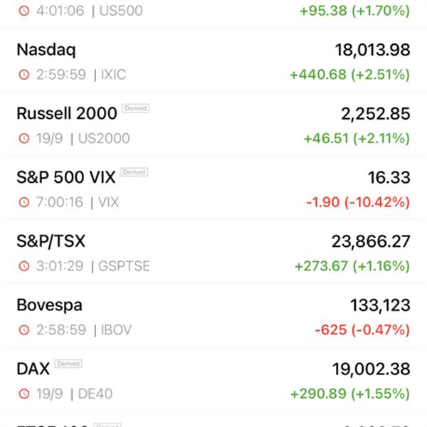The width and height of the screenshot is (427, 427).
Task: Tap the clock icon next to VIX time
Action: click(24, 202)
